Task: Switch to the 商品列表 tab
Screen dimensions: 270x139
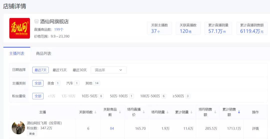Action: (x=43, y=53)
